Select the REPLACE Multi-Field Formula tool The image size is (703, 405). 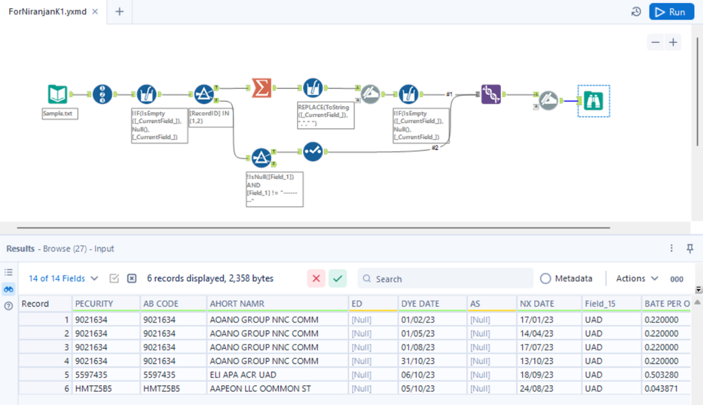313,88
